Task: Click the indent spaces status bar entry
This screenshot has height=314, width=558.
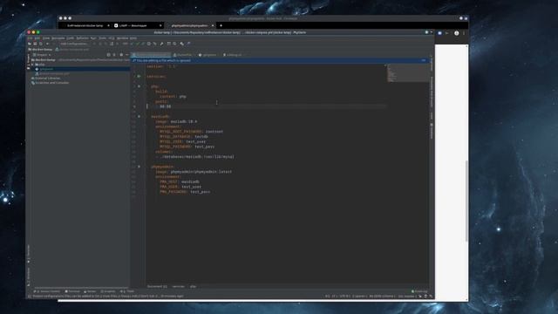Action: click(x=359, y=297)
